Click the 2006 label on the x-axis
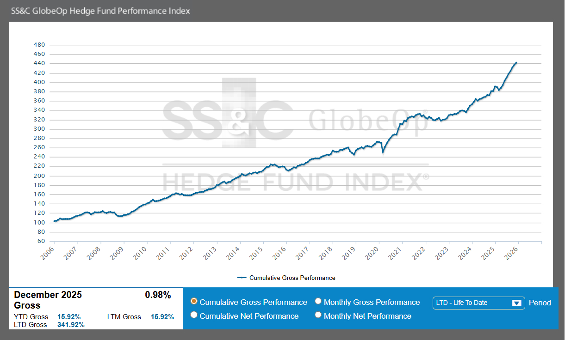Image resolution: width=565 pixels, height=340 pixels. tap(48, 253)
